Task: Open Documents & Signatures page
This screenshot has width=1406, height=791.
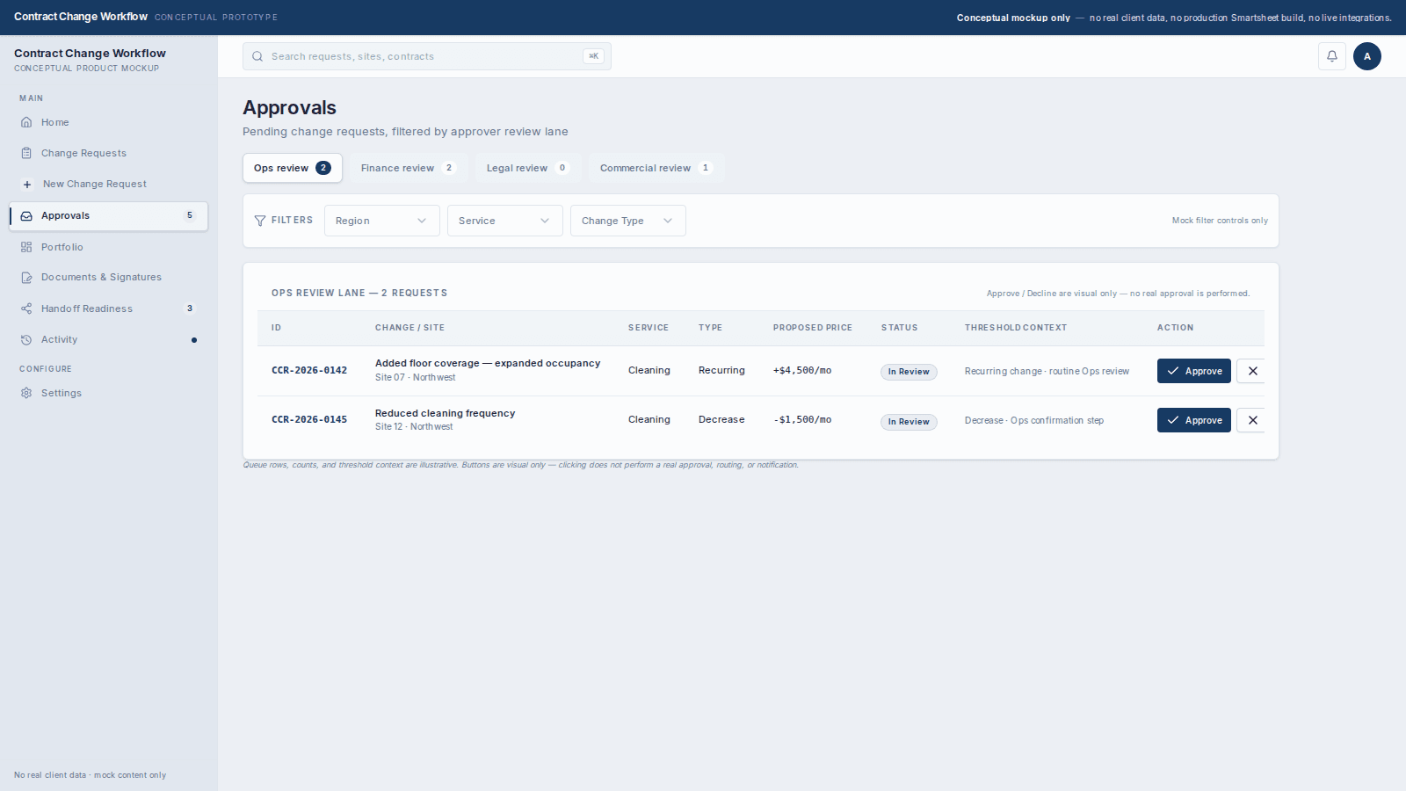Action: (x=109, y=278)
